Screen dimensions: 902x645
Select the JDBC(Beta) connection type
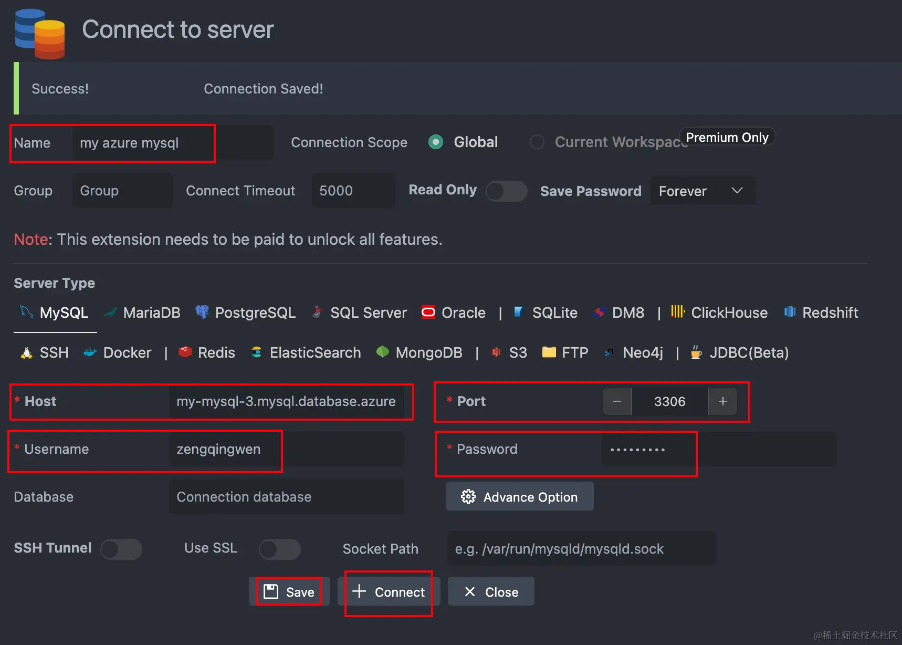click(740, 352)
